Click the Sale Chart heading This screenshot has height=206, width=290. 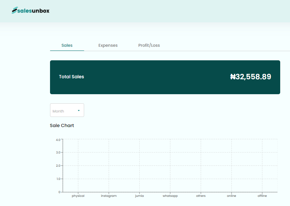[x=62, y=126]
